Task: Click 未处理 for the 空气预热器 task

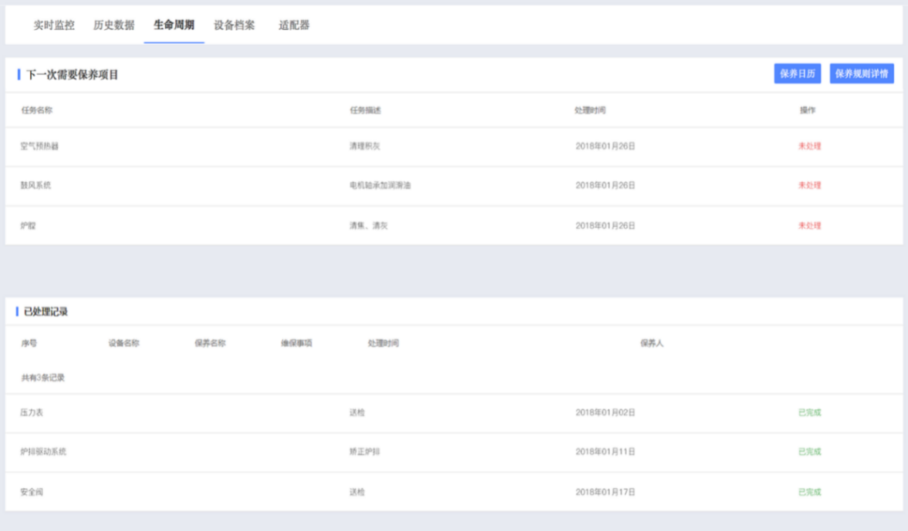Action: (x=809, y=146)
